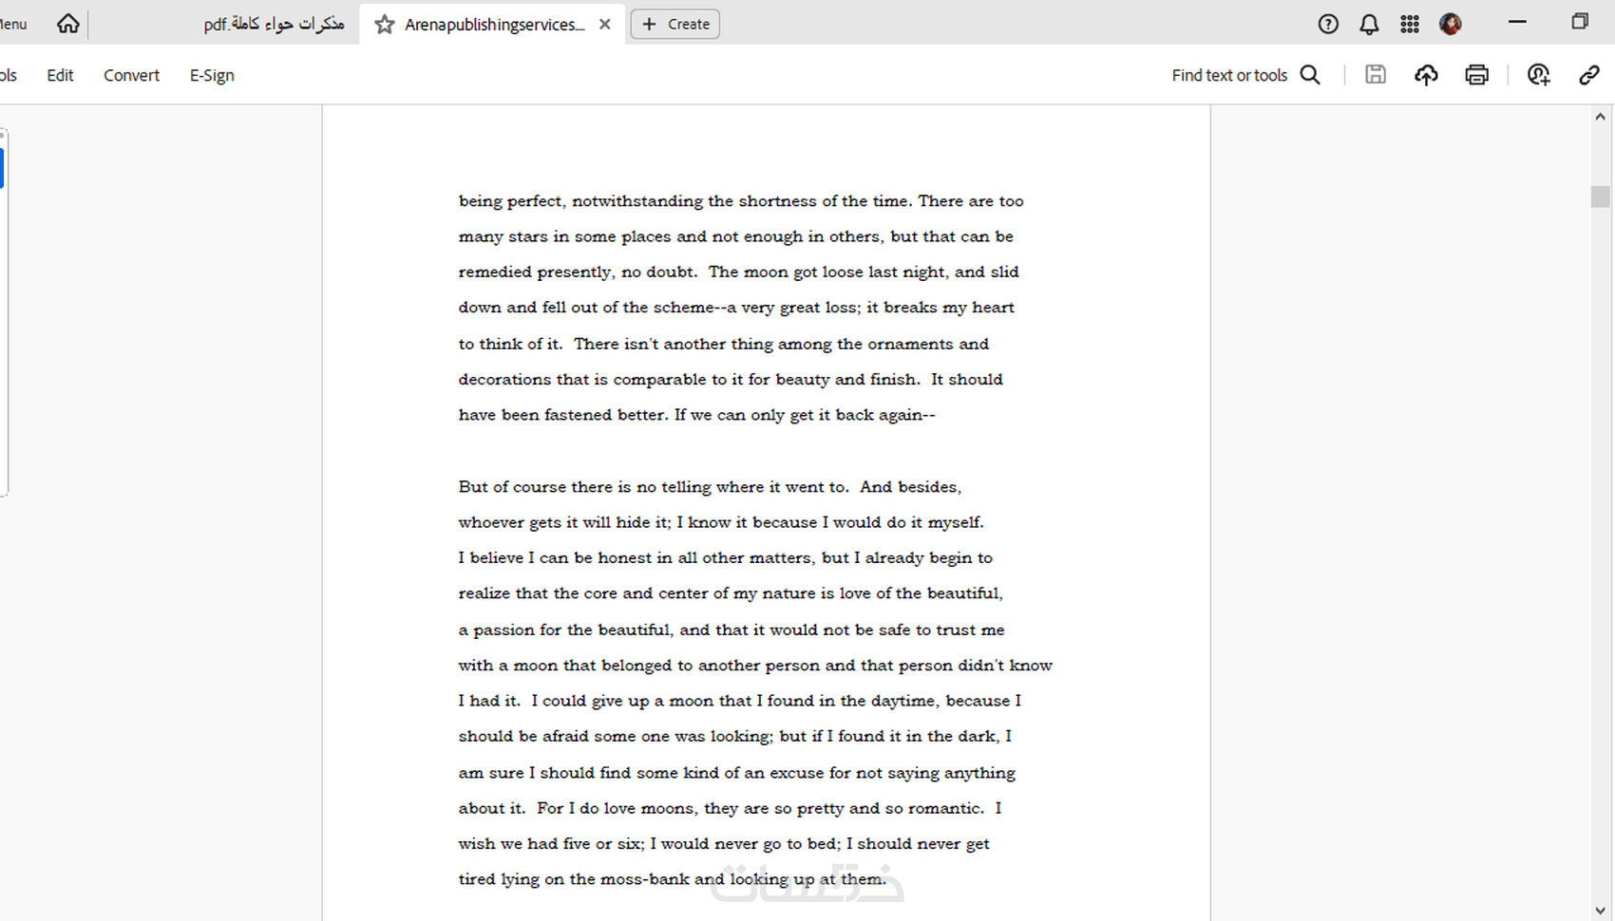1615x921 pixels.
Task: Click the vertical scrollbar up arrow
Action: (x=1601, y=117)
